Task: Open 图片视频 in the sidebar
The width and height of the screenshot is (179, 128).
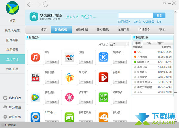Action: [12, 40]
